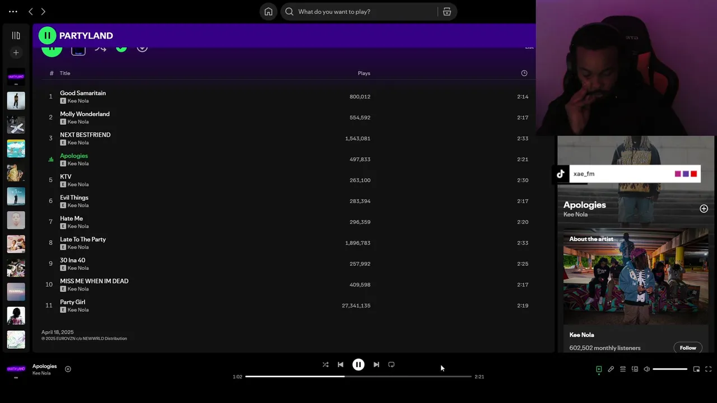The image size is (717, 403).
Task: Toggle the Now Playing view icon
Action: click(x=599, y=369)
